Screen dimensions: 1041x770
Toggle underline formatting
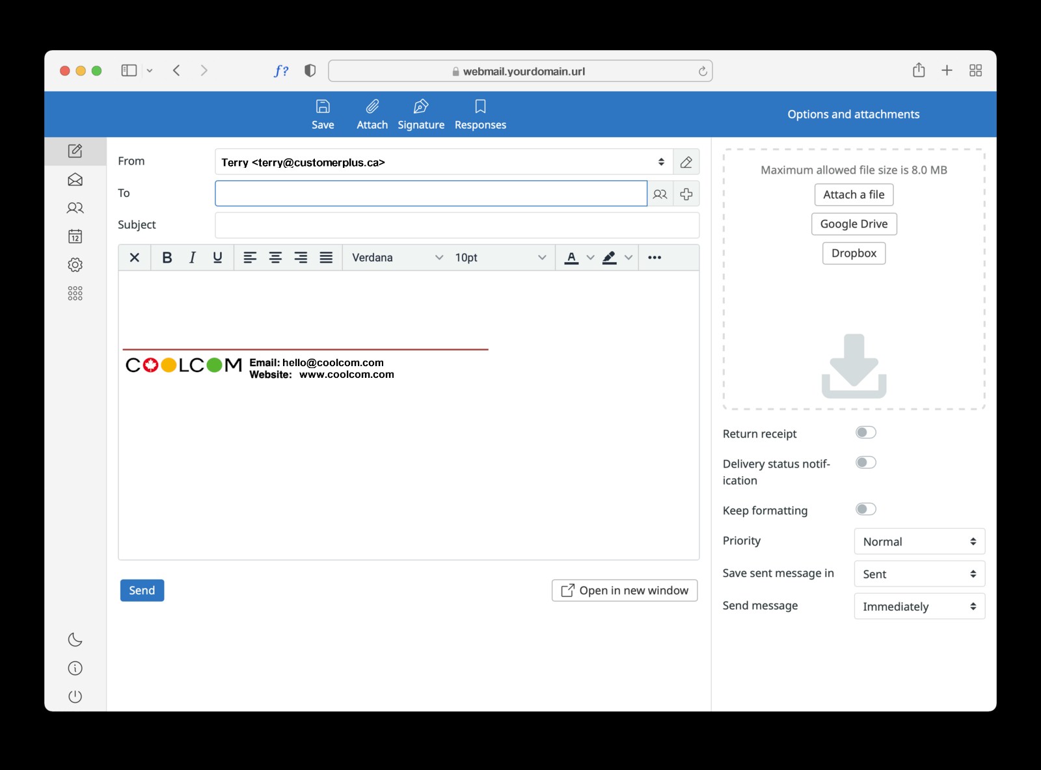pyautogui.click(x=218, y=258)
